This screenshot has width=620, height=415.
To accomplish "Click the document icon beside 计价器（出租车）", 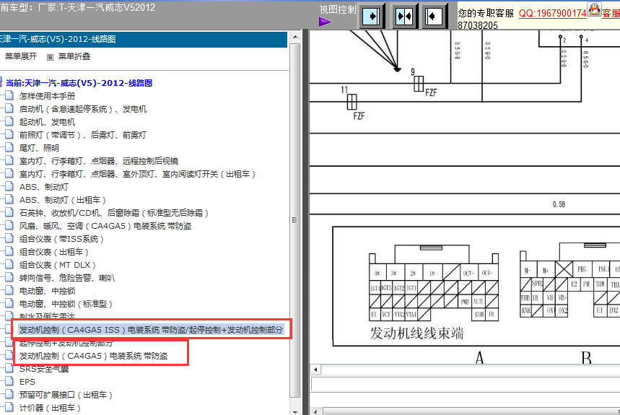I will (x=9, y=407).
